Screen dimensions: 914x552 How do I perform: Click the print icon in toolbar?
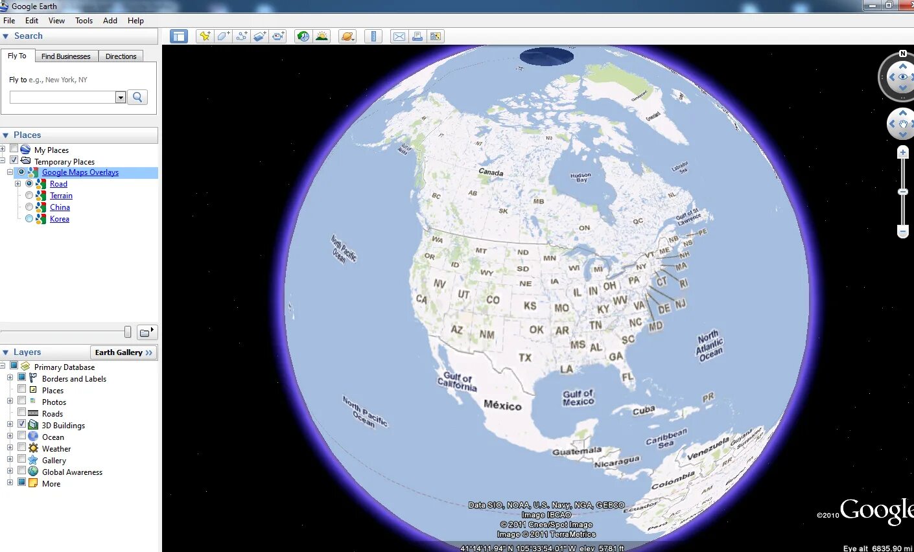pyautogui.click(x=417, y=36)
